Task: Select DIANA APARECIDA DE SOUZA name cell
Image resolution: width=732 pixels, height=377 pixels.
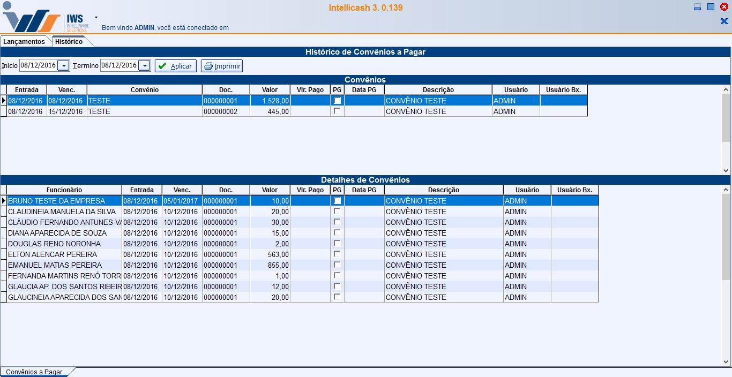Action: pyautogui.click(x=64, y=233)
